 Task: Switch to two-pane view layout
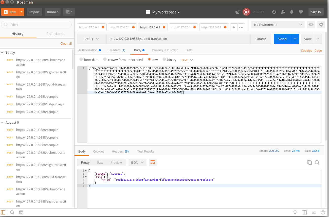click(304, 212)
